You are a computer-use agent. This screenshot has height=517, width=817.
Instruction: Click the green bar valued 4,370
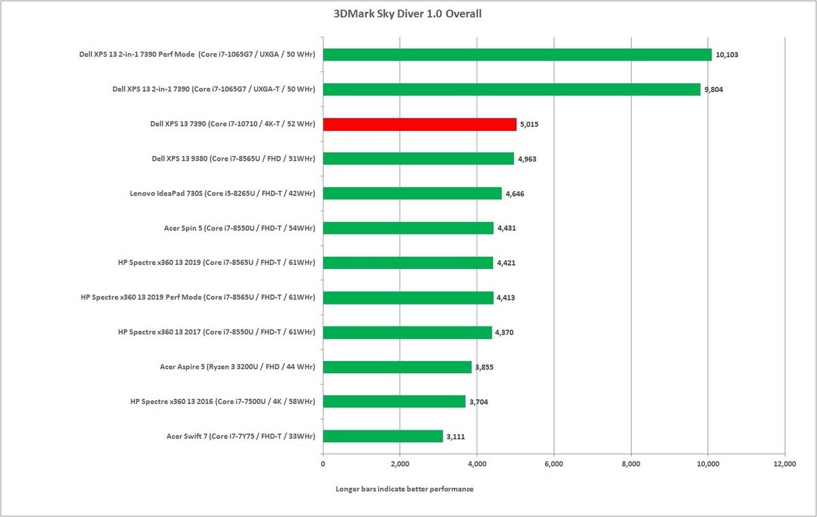pyautogui.click(x=407, y=332)
